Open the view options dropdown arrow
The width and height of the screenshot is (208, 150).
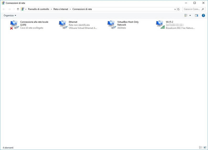190,15
